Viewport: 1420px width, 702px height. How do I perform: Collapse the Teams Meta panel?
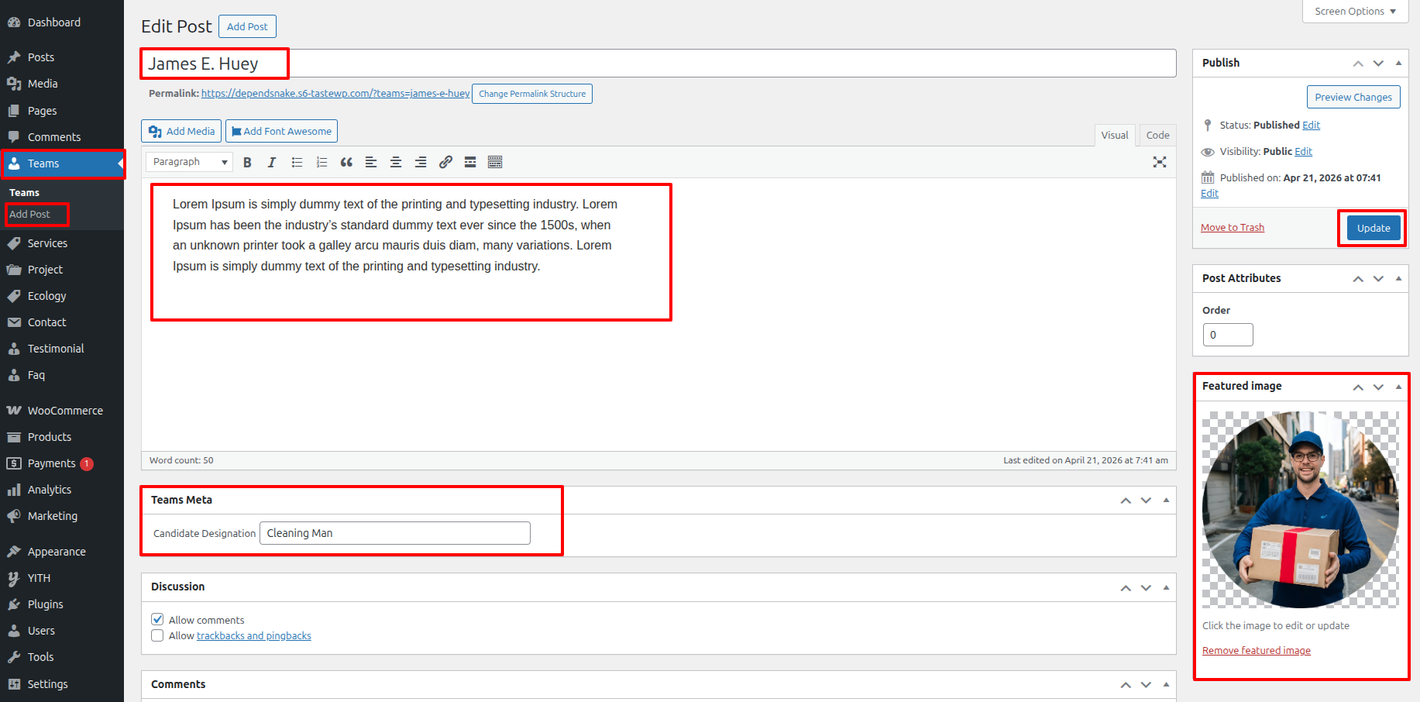coord(1166,501)
